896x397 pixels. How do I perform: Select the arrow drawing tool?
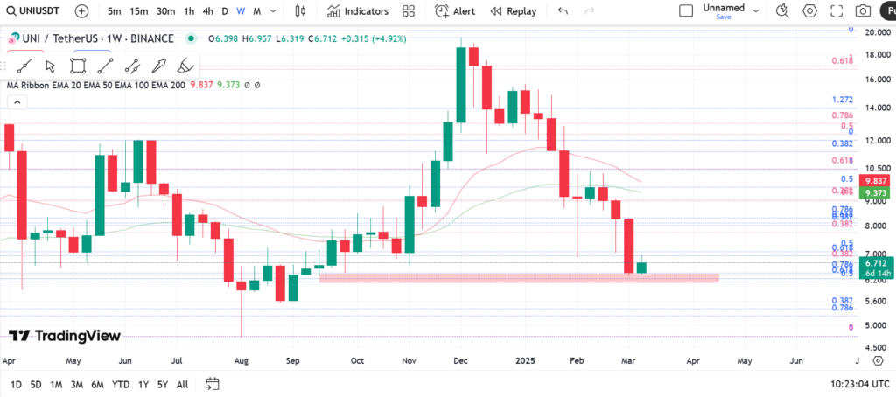[x=158, y=66]
